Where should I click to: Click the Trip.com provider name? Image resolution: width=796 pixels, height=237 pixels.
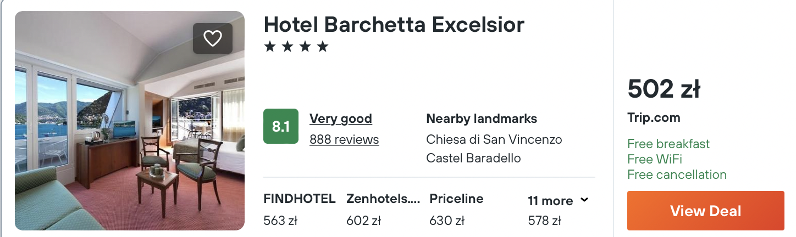pos(654,117)
